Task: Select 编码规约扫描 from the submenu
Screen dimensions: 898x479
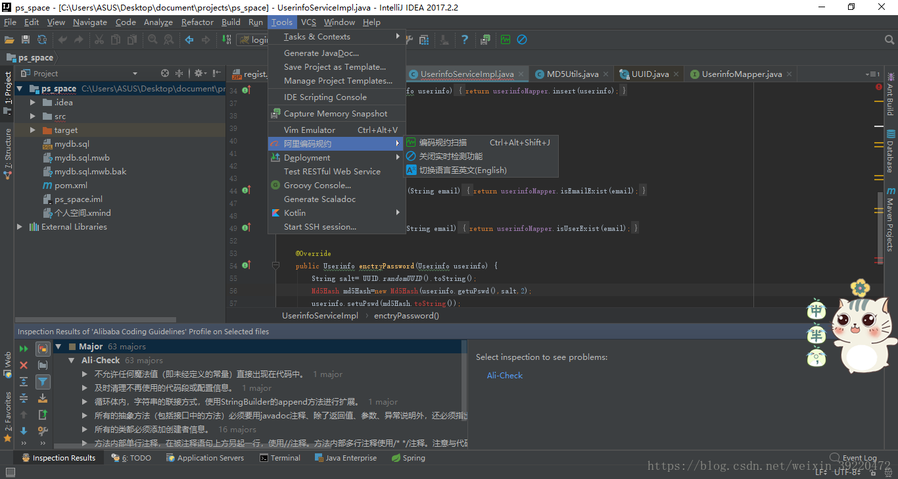Action: (442, 143)
